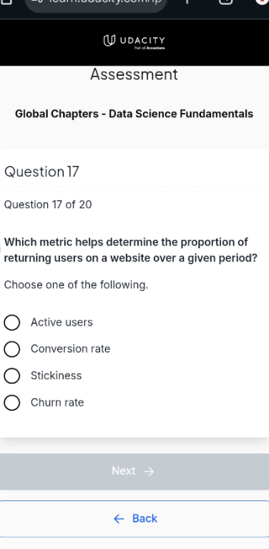The image size is (269, 549).
Task: Open the browser tab switcher icon
Action: [225, 1]
